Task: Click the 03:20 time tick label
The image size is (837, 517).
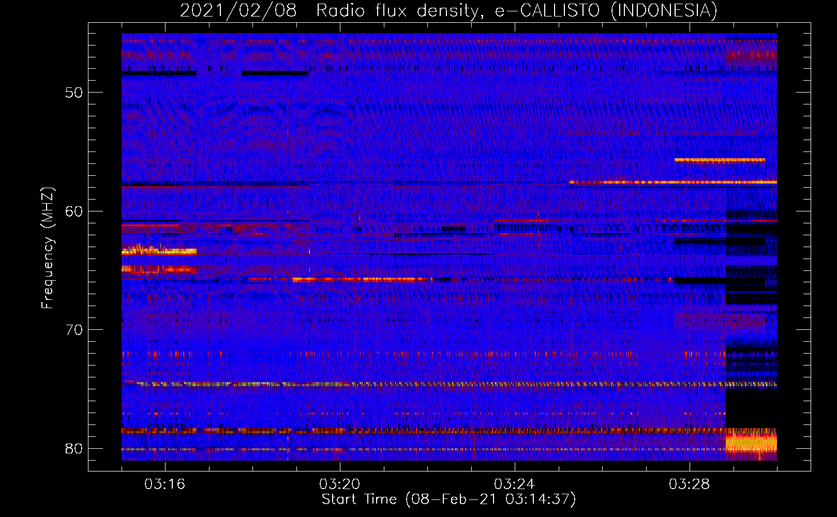Action: (x=340, y=484)
